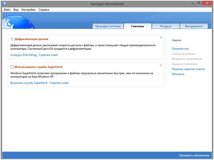The image size is (214, 160).
Task: Switch to the Проверка системы tab
Action: (107, 26)
